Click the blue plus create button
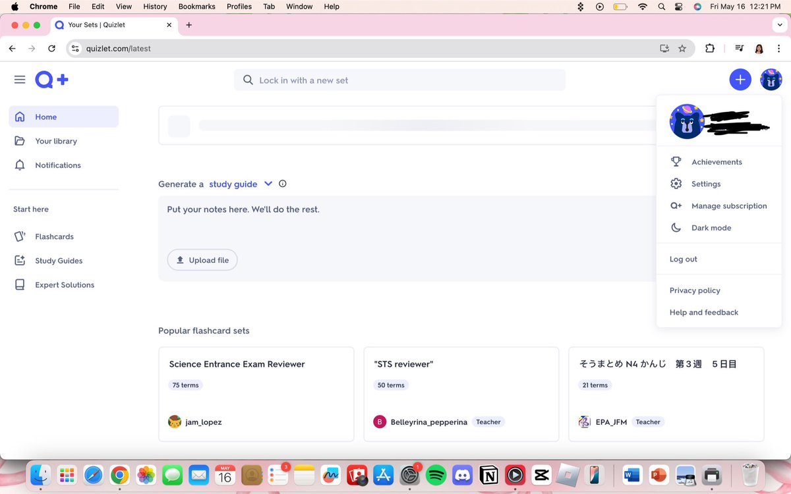The width and height of the screenshot is (791, 494). click(740, 80)
